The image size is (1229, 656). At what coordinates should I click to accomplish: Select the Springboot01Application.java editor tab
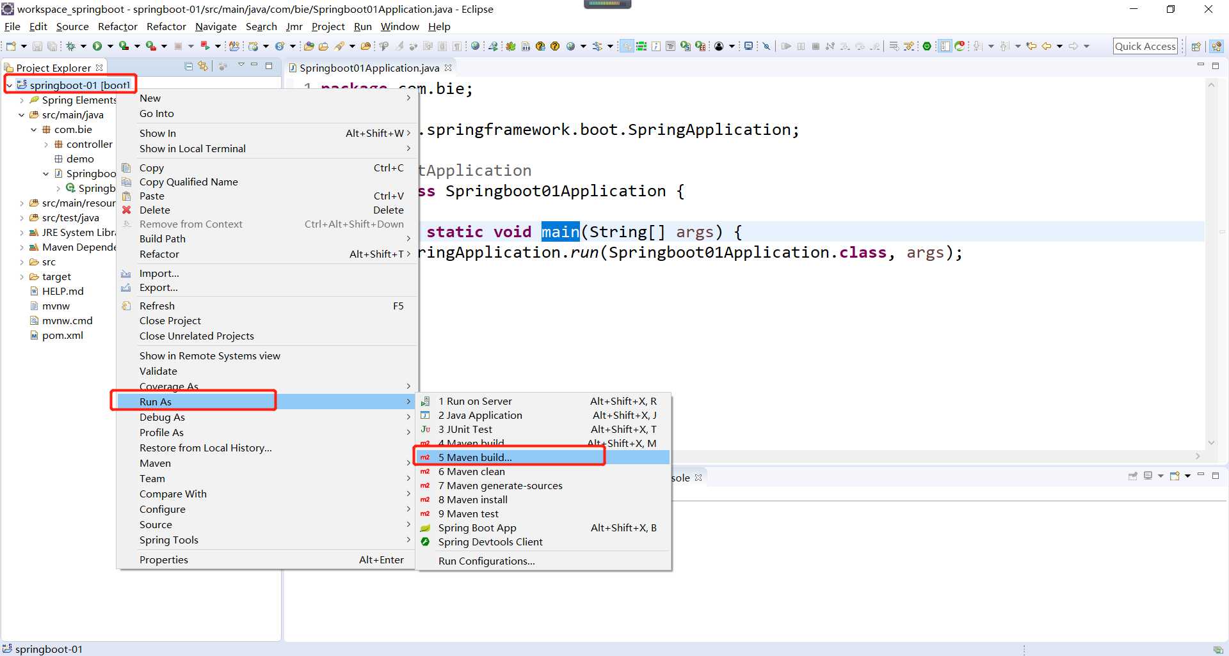tap(369, 68)
